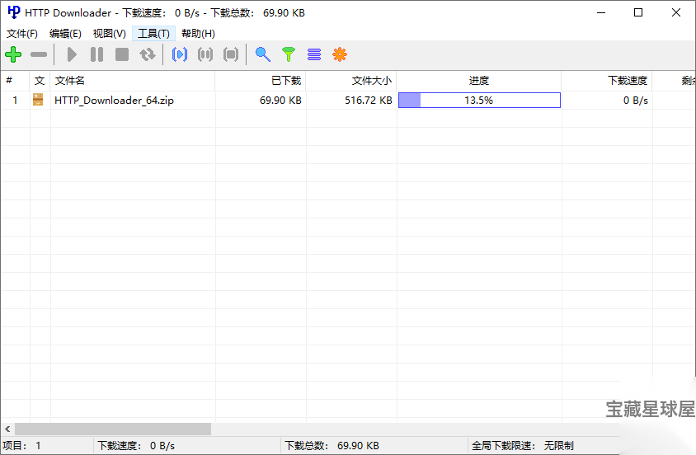The image size is (696, 455).
Task: Select the HTTP_Downloader_64.zip file name
Action: point(114,101)
